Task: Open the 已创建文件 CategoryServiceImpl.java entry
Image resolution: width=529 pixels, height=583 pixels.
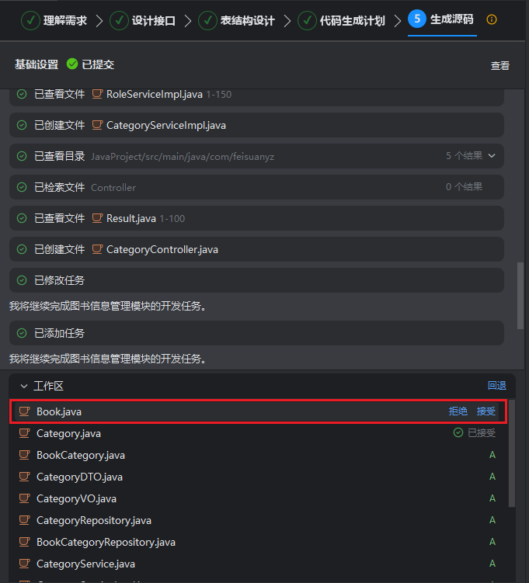Action: coord(165,125)
